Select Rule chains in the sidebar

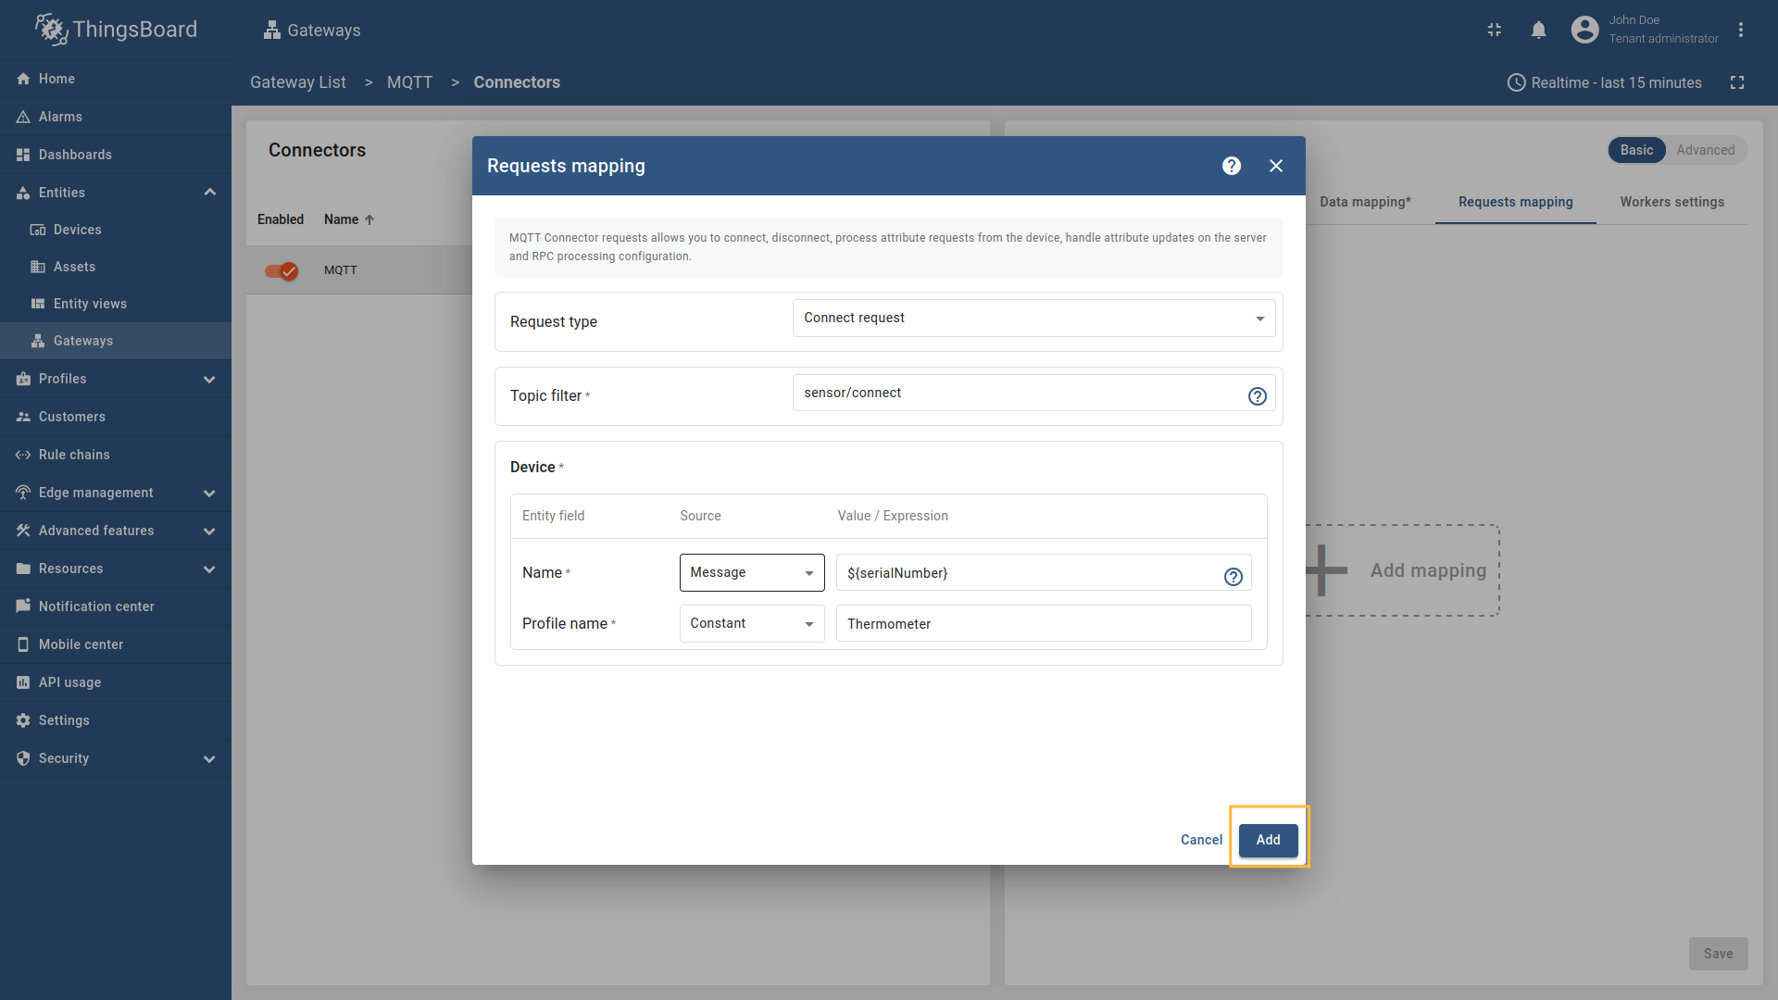72,455
